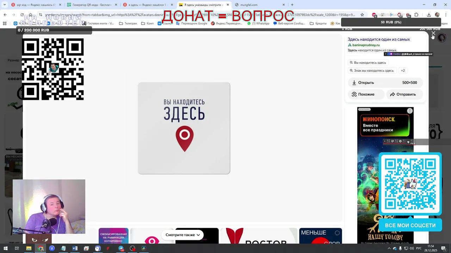Close the Yandex image viewer overlay

pos(433,33)
